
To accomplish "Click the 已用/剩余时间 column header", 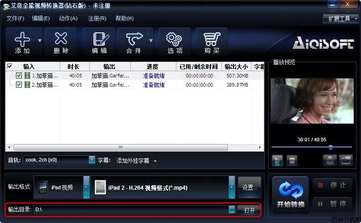I will click(x=199, y=67).
